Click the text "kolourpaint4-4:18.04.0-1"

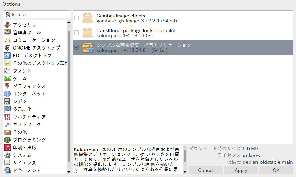[125, 36]
